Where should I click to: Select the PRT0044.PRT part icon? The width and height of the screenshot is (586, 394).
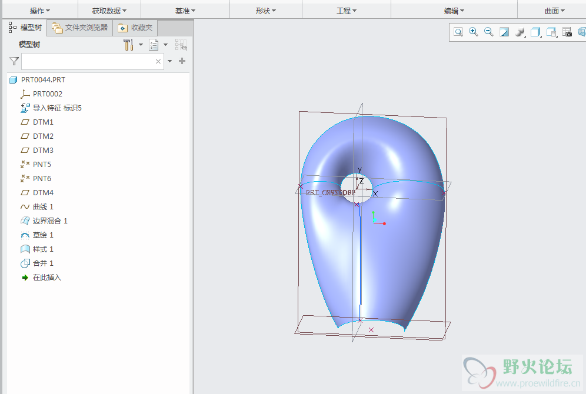click(14, 80)
